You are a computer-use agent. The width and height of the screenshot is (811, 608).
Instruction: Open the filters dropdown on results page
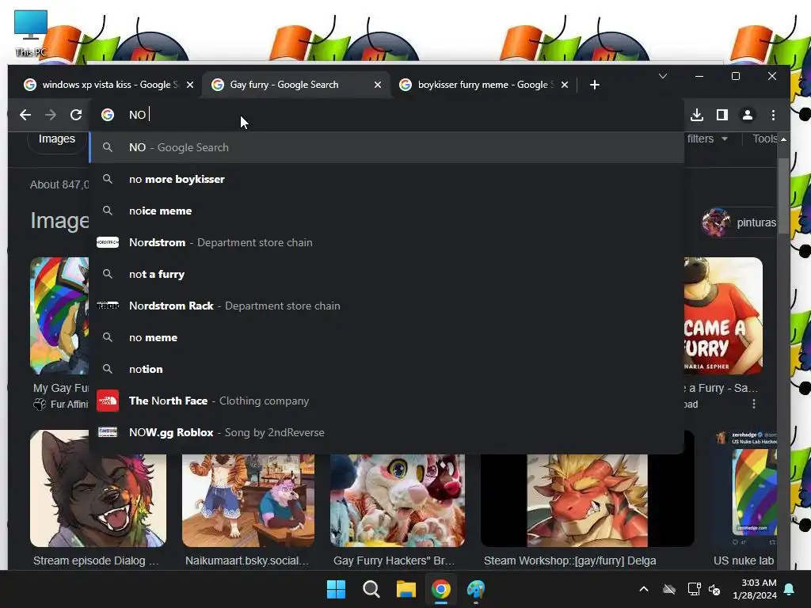[707, 139]
